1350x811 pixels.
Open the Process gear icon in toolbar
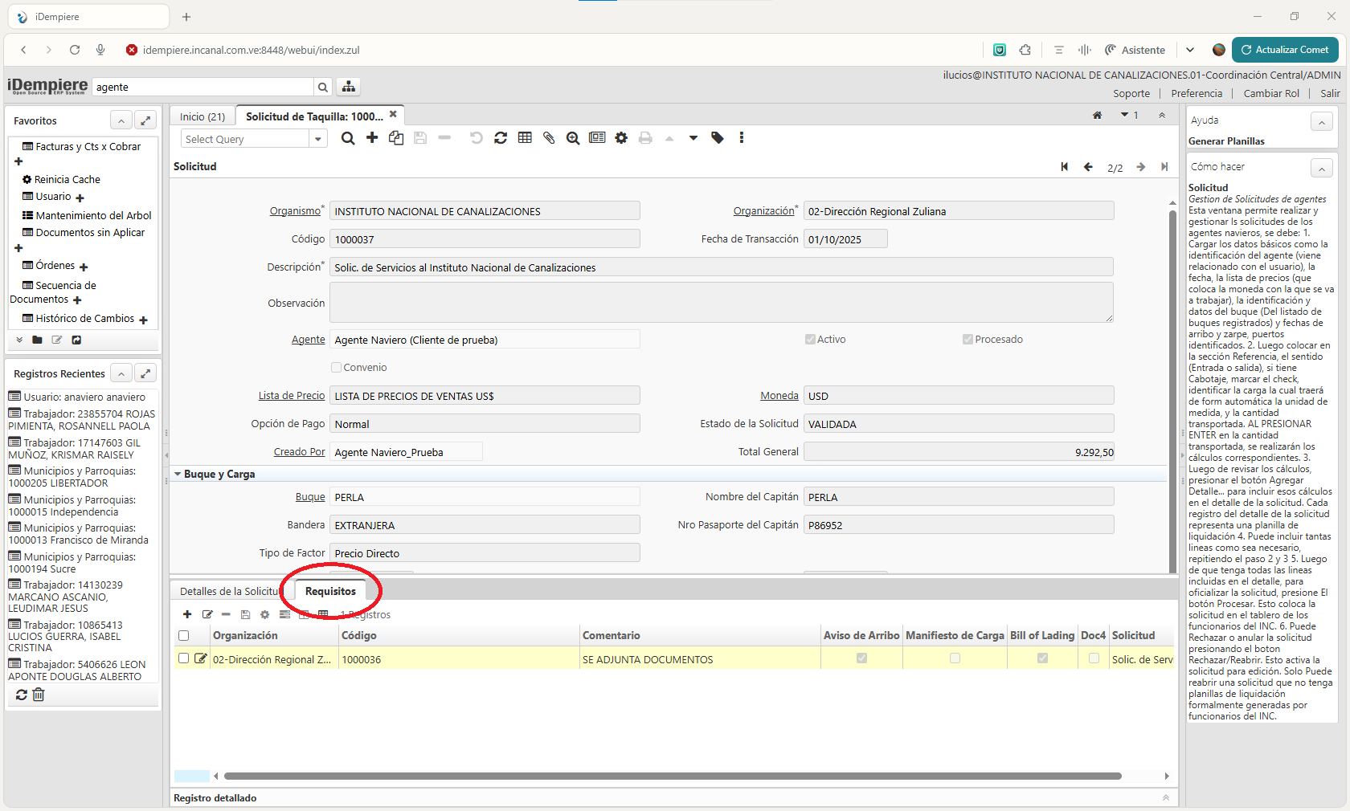pyautogui.click(x=621, y=138)
